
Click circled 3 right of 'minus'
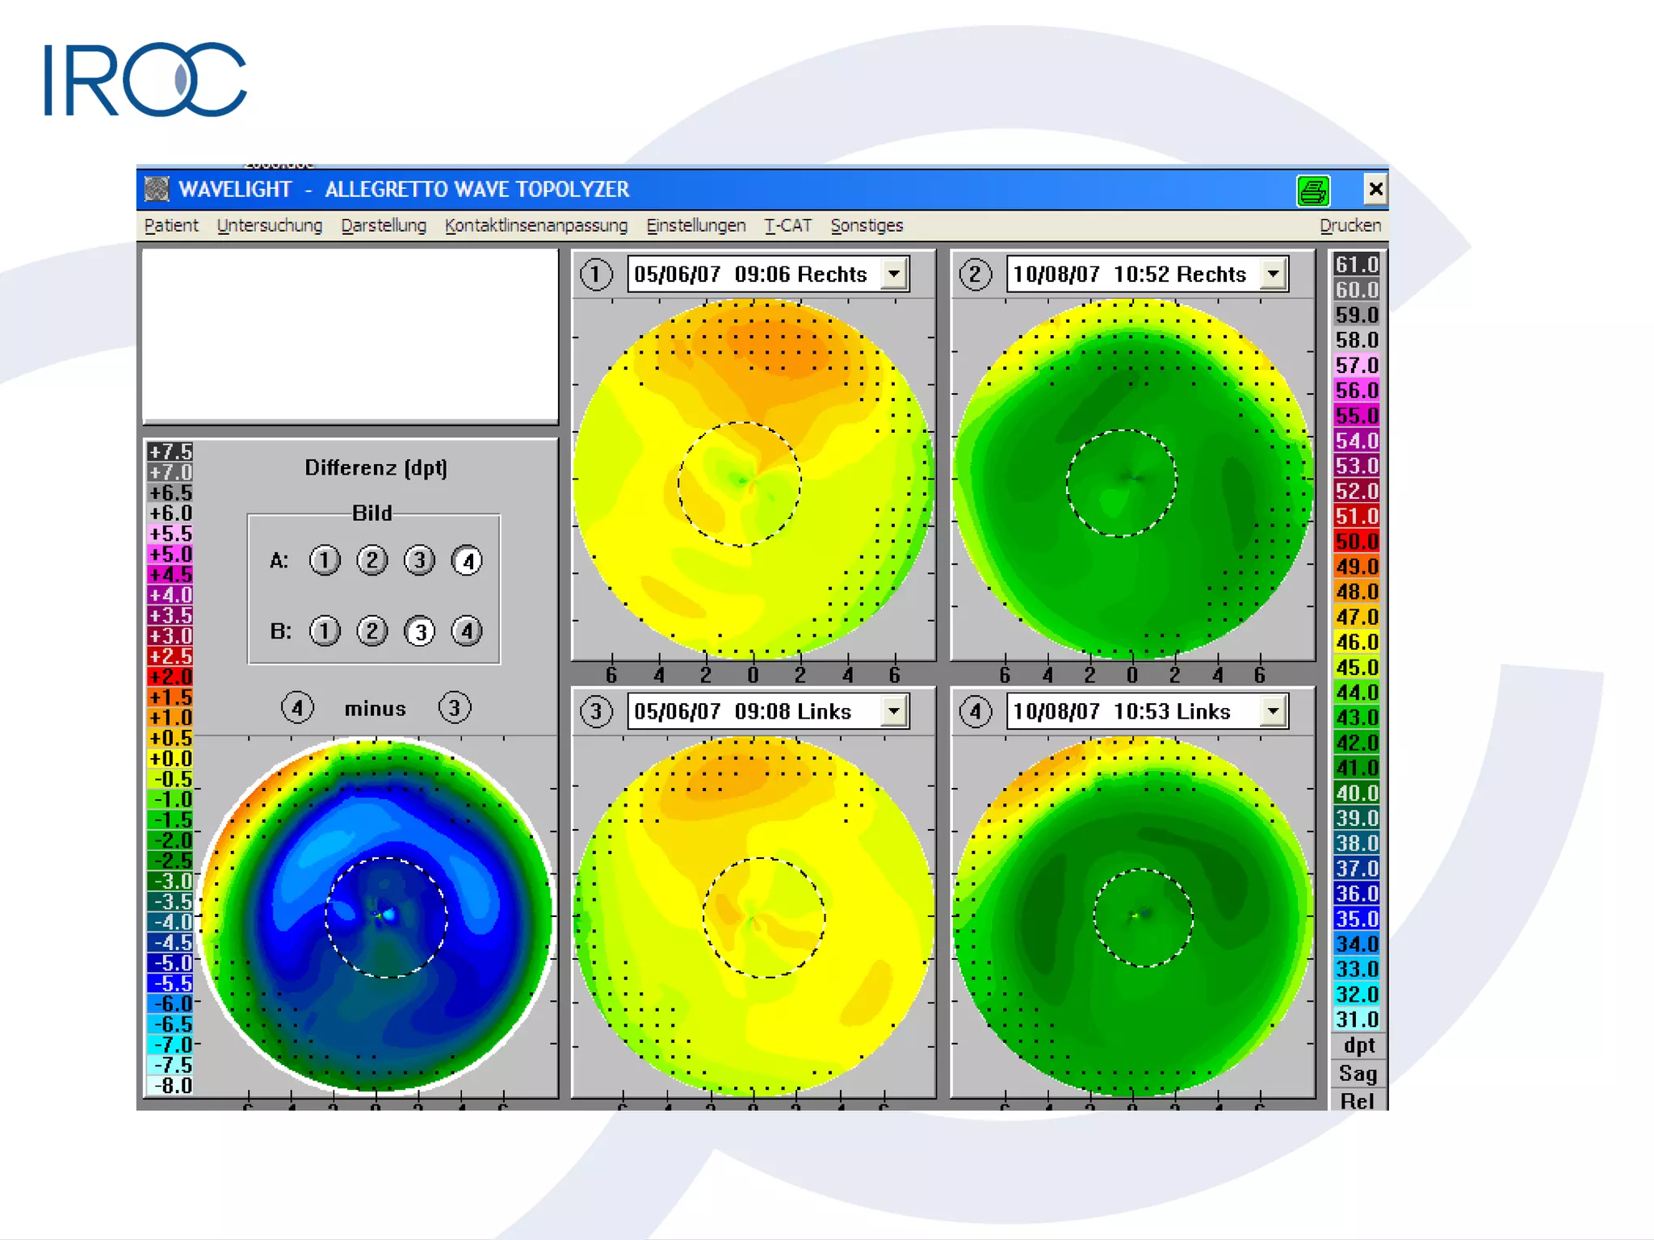coord(454,709)
